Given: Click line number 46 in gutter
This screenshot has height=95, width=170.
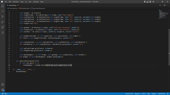Looking at the screenshot, I should coord(9,61).
